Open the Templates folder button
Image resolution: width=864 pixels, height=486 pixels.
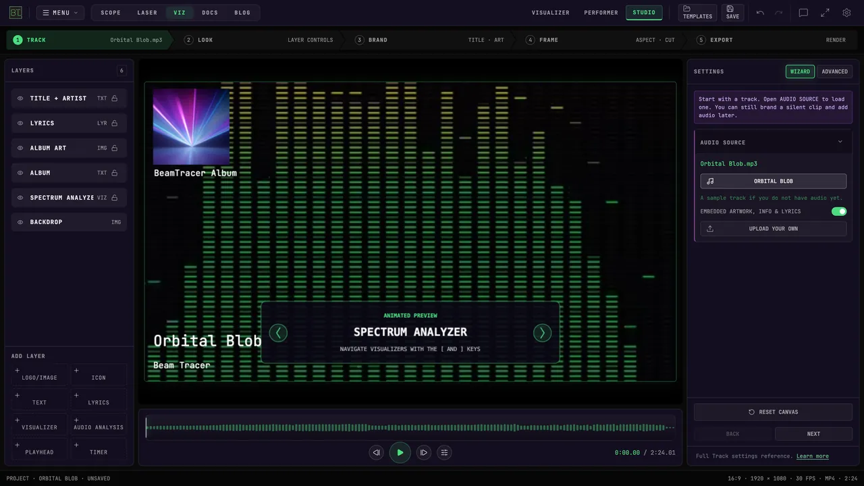click(697, 12)
